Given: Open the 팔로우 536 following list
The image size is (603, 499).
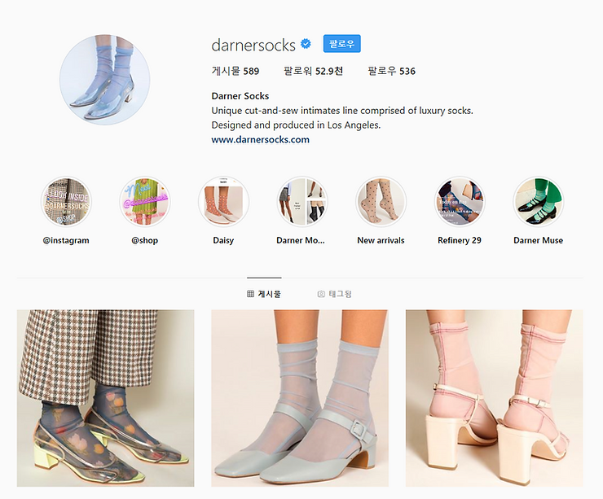Looking at the screenshot, I should (x=391, y=71).
